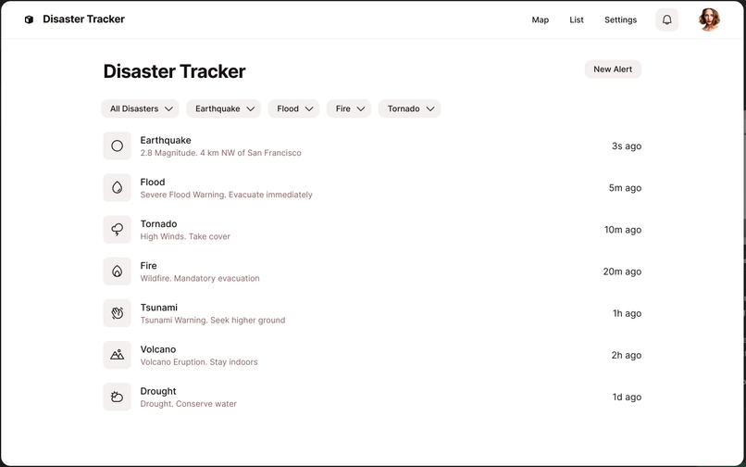The image size is (746, 467).
Task: Open the notifications bell icon
Action: pyautogui.click(x=667, y=19)
